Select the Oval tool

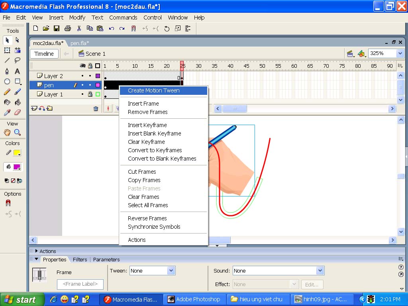click(7, 81)
